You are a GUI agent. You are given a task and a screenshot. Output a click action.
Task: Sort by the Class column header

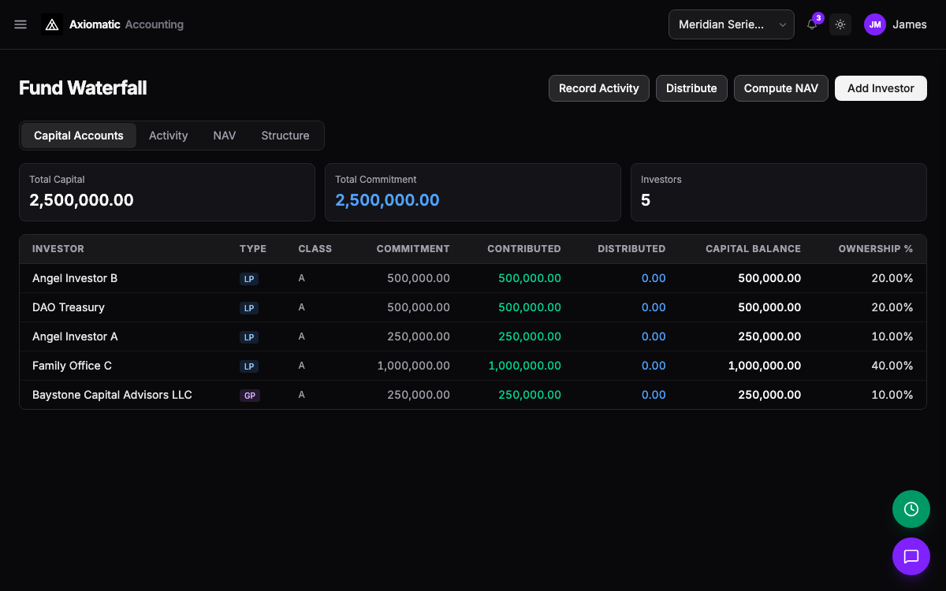pos(315,249)
